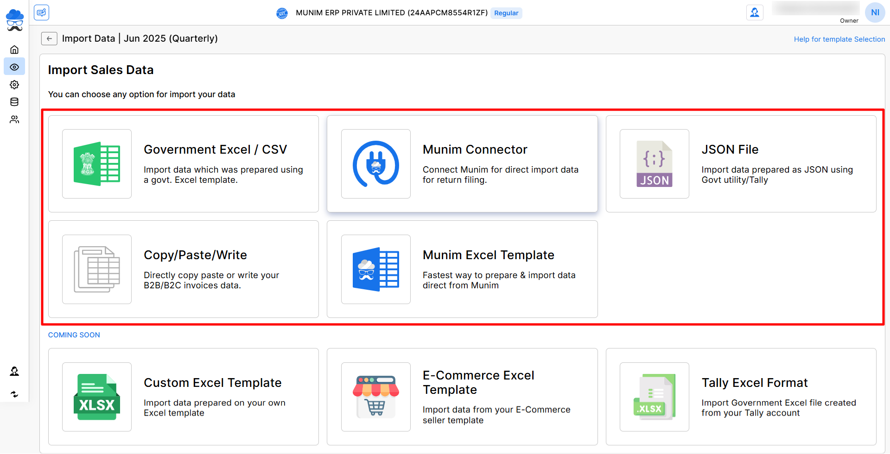Click 'Import Data | Jun 2025 (Quarterly)' title

140,38
